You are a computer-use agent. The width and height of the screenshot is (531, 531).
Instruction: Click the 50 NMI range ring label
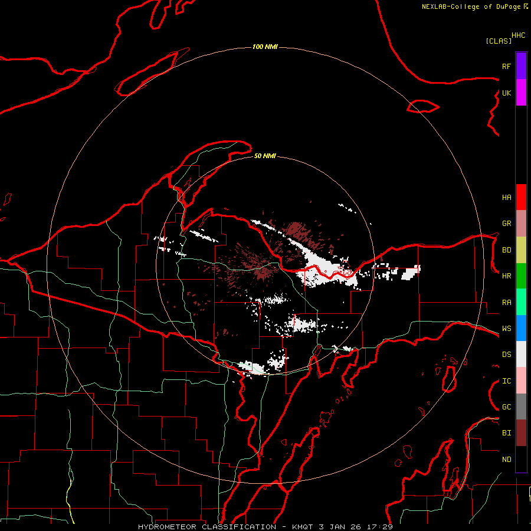[265, 156]
